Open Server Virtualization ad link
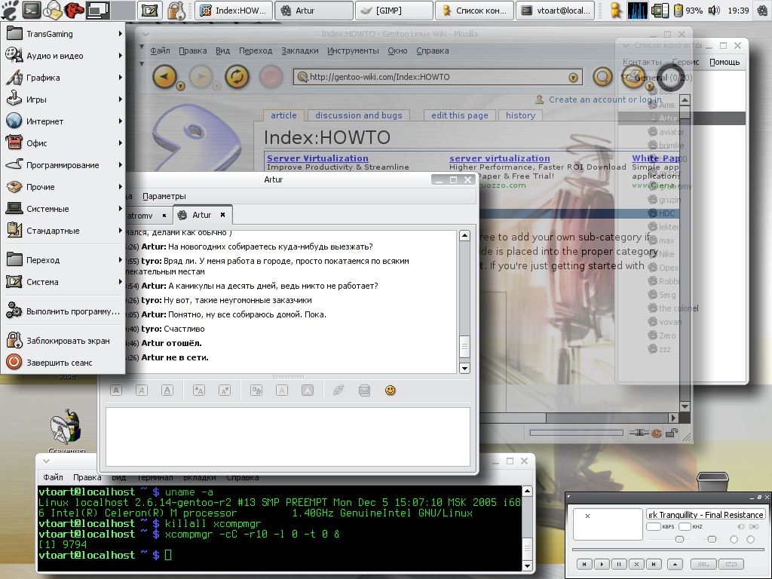The image size is (772, 579). [x=317, y=158]
